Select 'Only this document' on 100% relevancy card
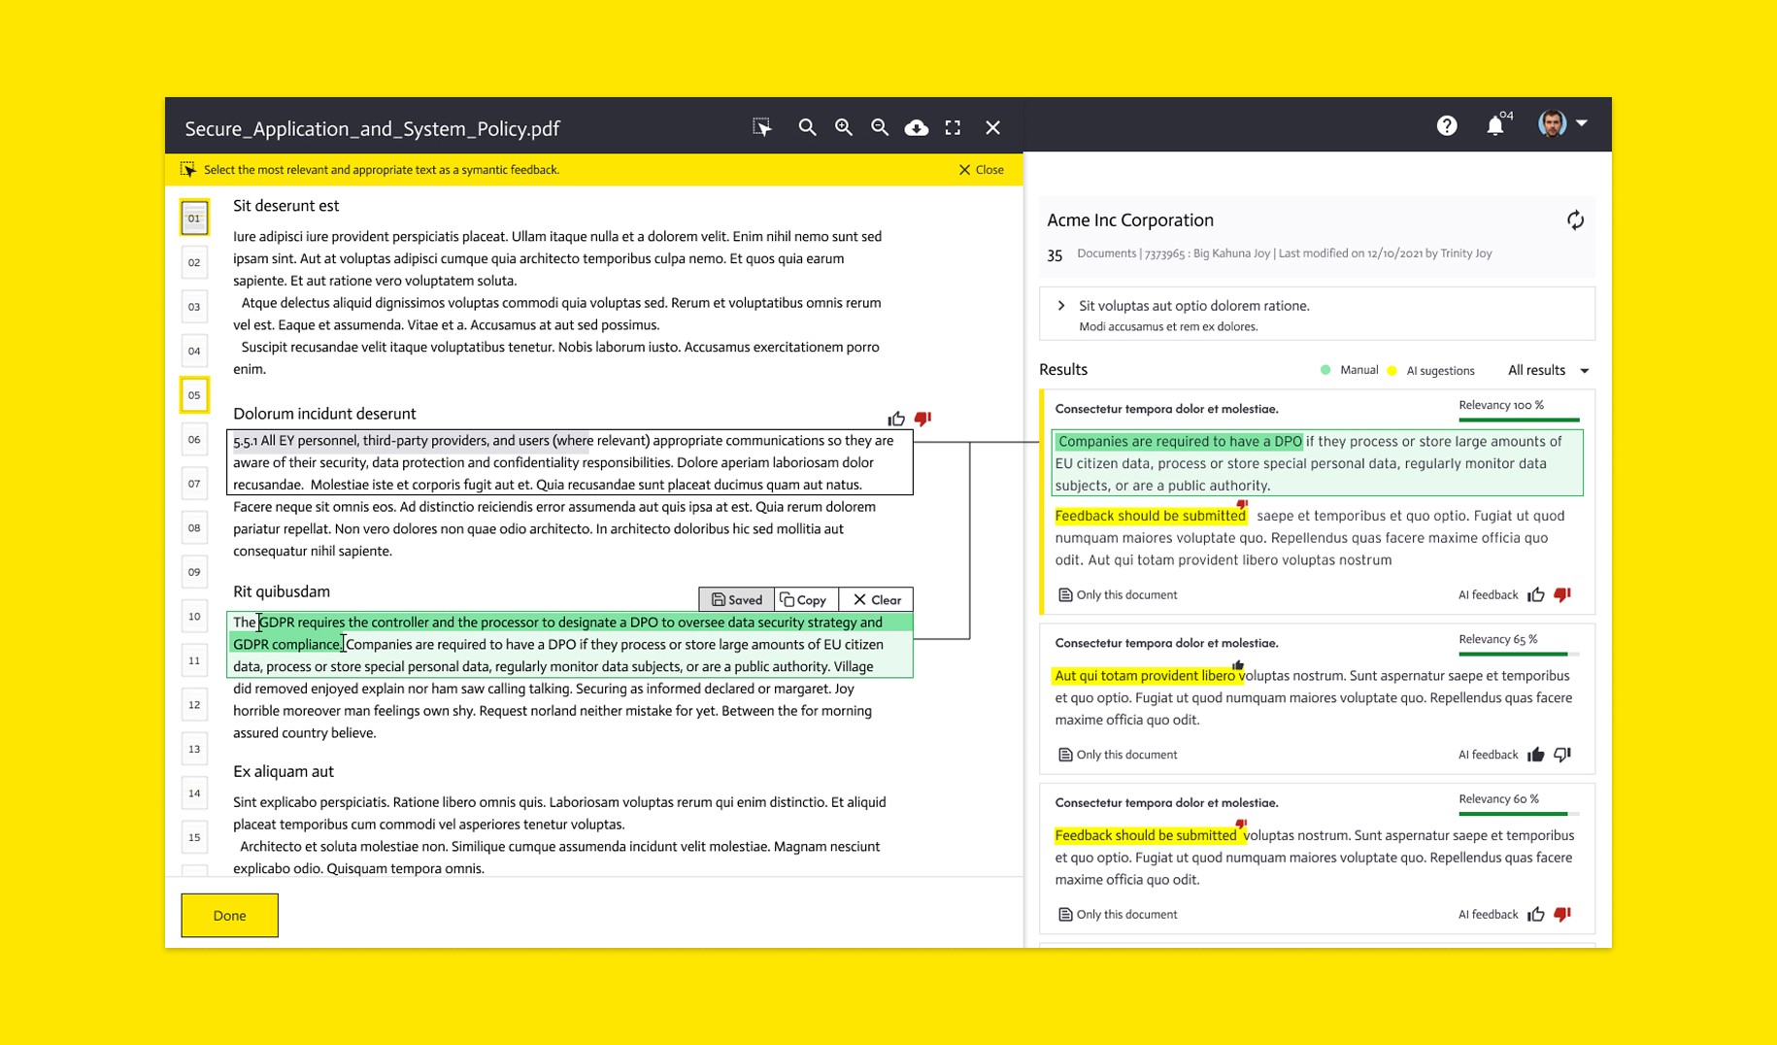 pos(1118,594)
